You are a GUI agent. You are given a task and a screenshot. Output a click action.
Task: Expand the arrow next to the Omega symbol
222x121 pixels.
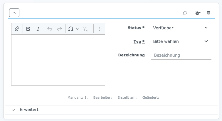click(x=77, y=29)
